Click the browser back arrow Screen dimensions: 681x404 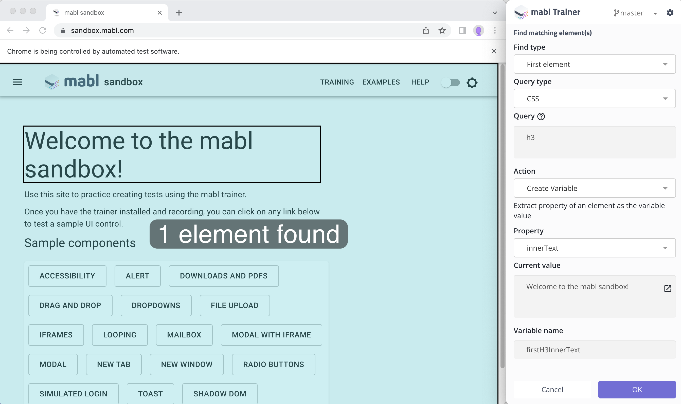(10, 30)
